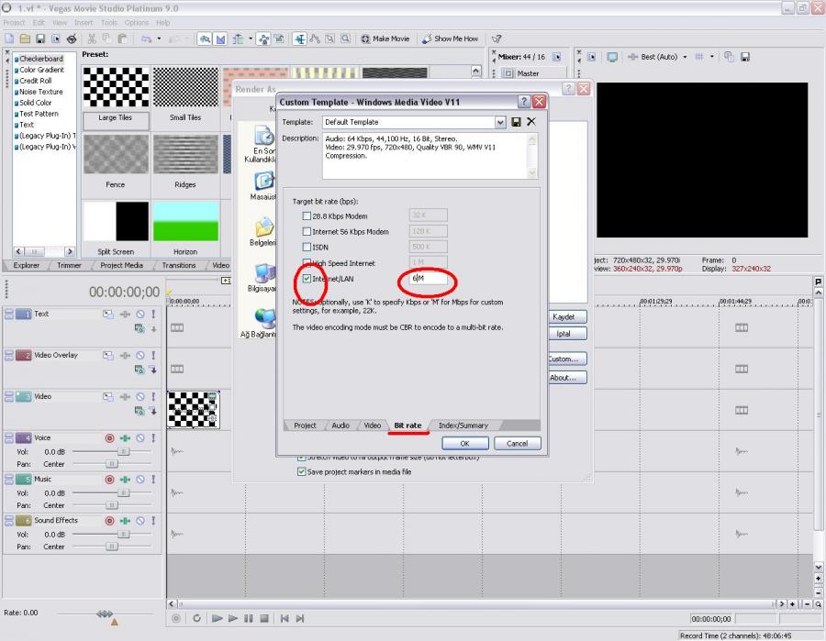826x641 pixels.
Task: Click the Play from start button
Action: click(x=217, y=618)
